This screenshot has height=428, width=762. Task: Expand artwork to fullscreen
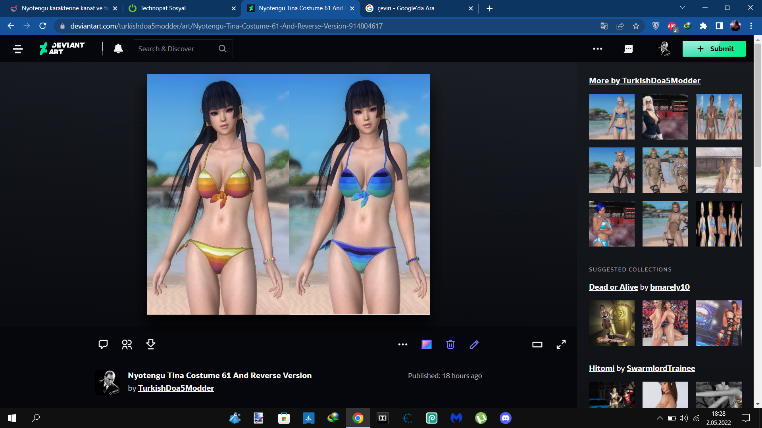coord(561,344)
